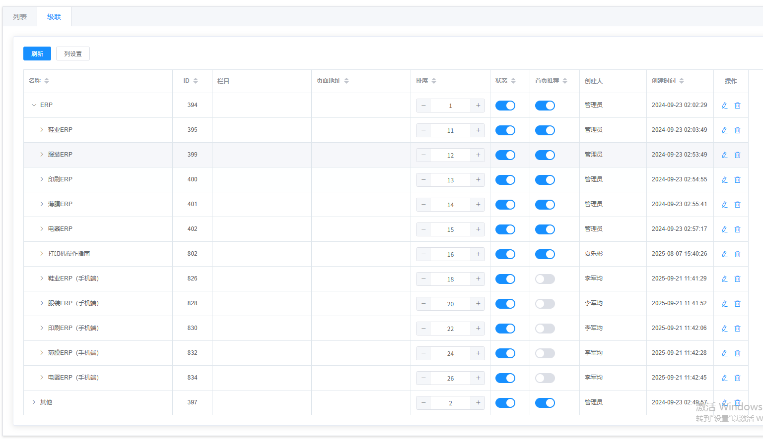Image resolution: width=763 pixels, height=444 pixels.
Task: Sort by 创建时间 column sort icon
Action: pyautogui.click(x=682, y=81)
